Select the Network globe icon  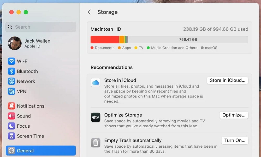tap(11, 81)
